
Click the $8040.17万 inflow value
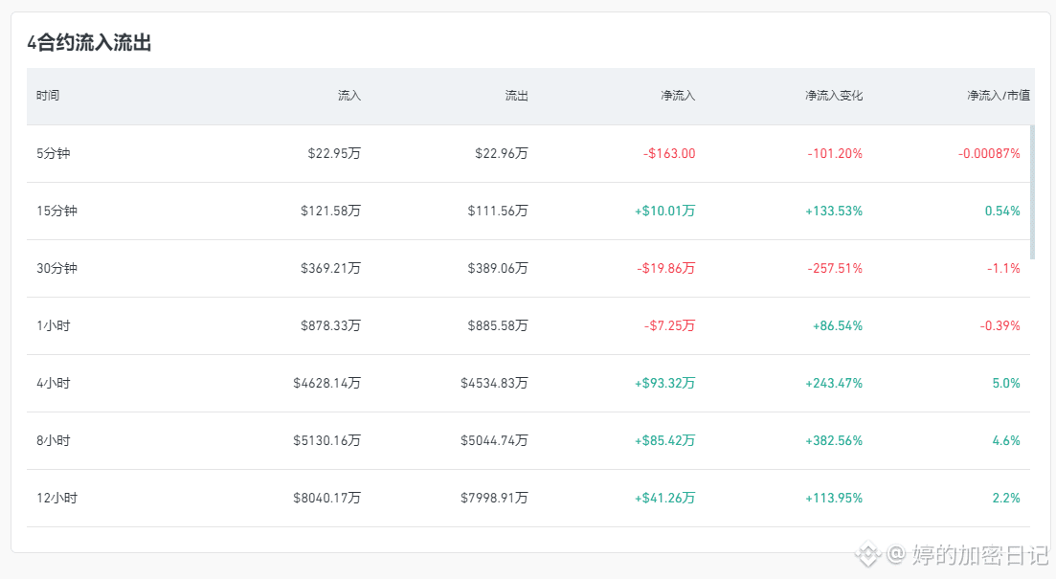click(326, 499)
